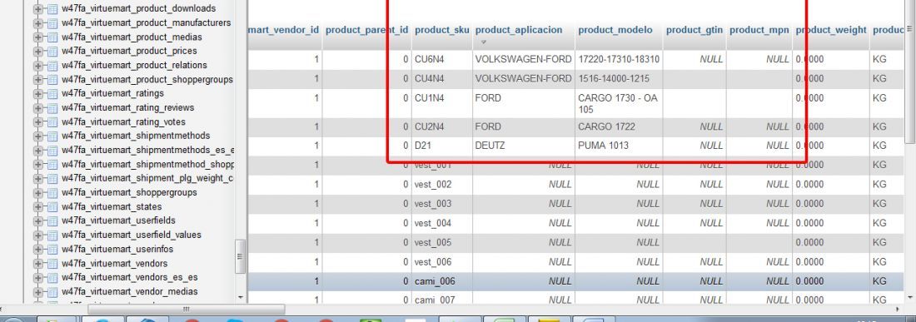Viewport: 916px width, 322px height.
Task: Open the w47fa_virtuemart_userfields table link
Action: click(x=118, y=220)
